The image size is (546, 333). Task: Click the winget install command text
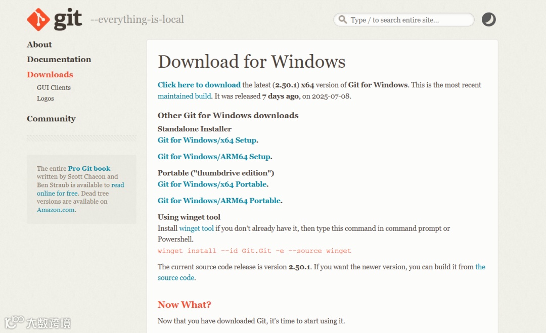click(x=254, y=251)
